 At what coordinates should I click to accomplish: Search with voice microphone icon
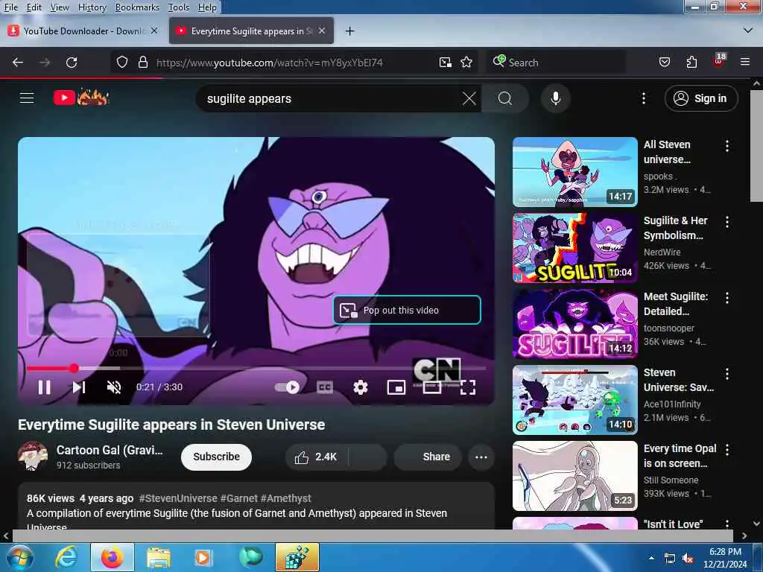555,98
